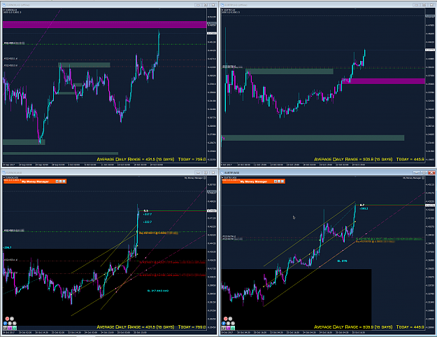
Task: Click the gray square button in EURTRY M30 corner
Action: 224,328
